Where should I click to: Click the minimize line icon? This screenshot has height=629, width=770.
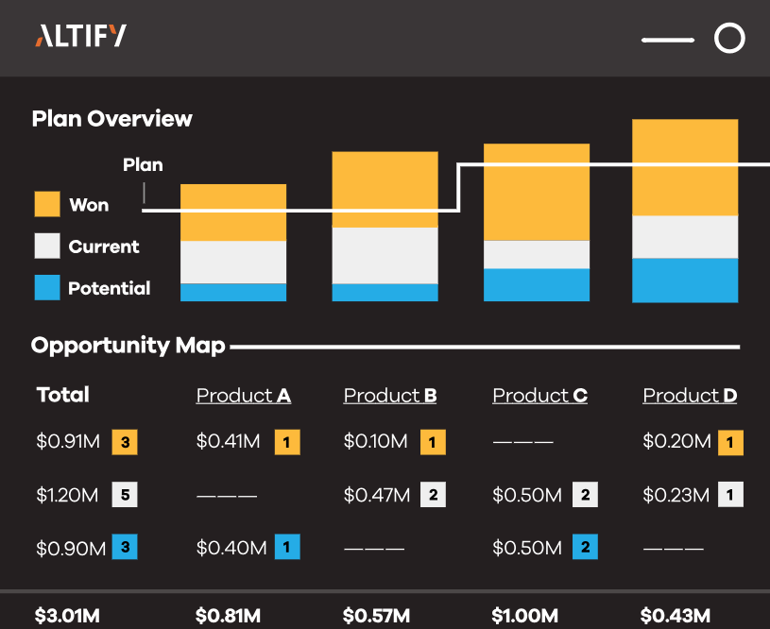pos(668,40)
